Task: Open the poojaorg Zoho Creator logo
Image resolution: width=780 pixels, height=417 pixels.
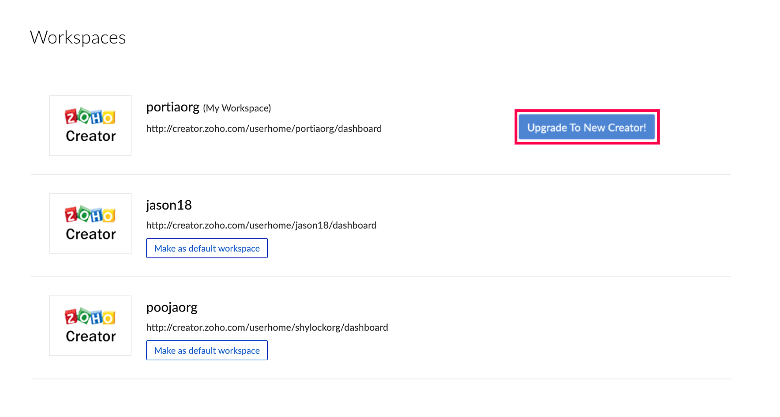Action: click(90, 326)
